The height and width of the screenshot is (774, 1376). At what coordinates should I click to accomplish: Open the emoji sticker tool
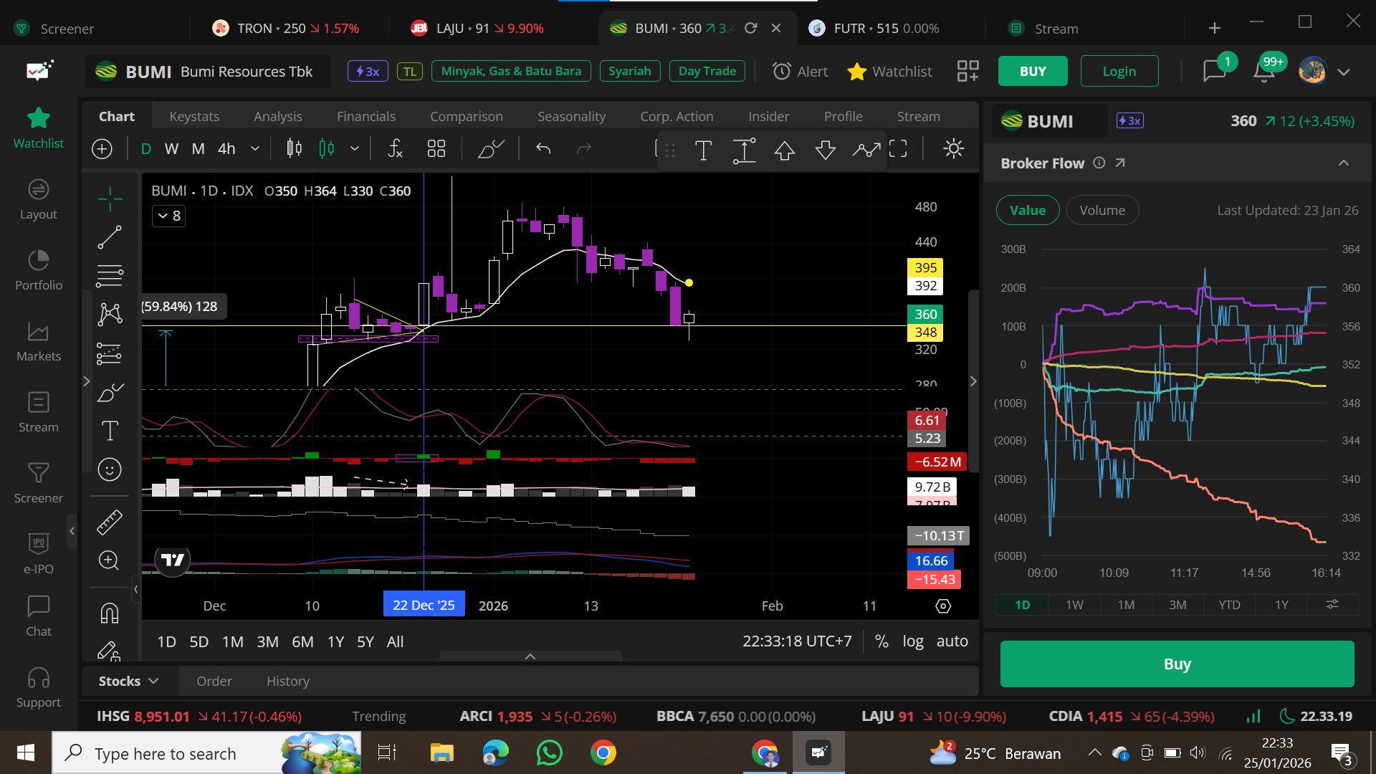point(110,469)
